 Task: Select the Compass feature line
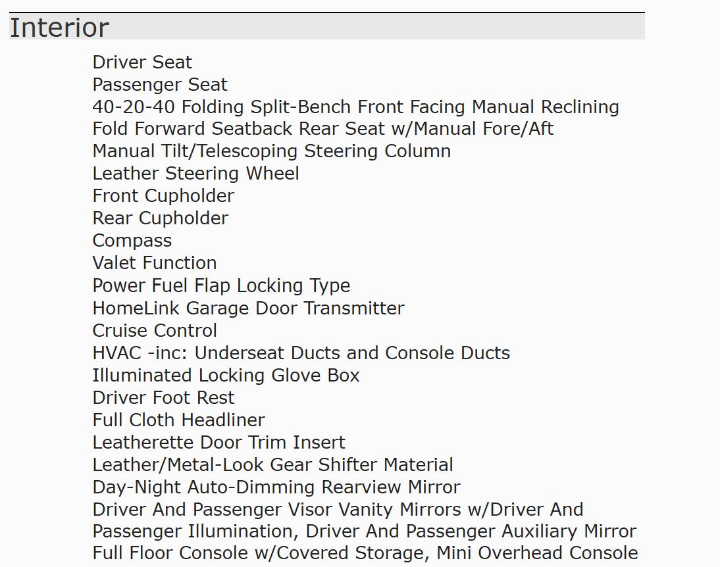click(132, 241)
